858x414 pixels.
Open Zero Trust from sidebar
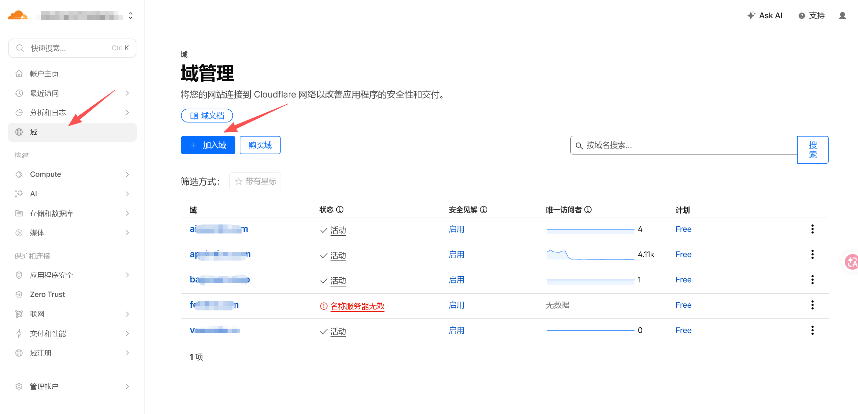tap(47, 295)
